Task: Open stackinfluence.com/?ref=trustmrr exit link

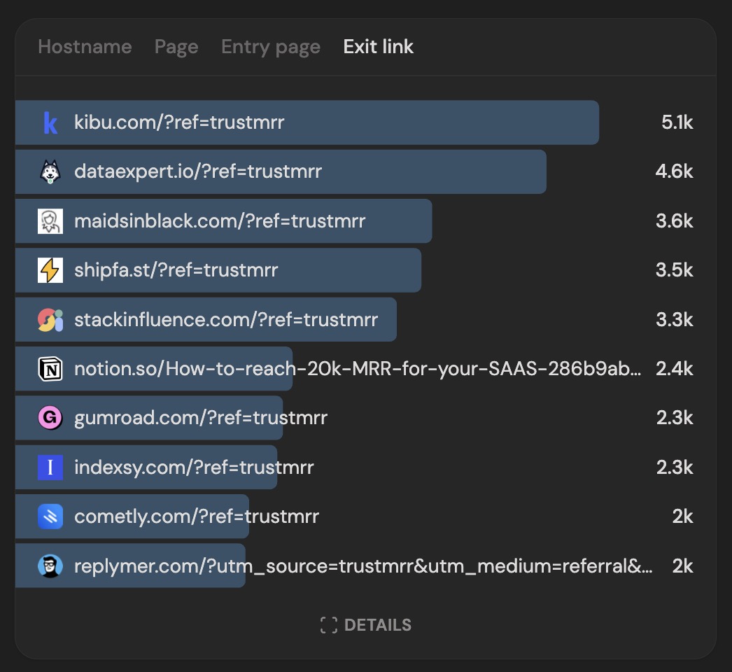Action: [x=226, y=320]
